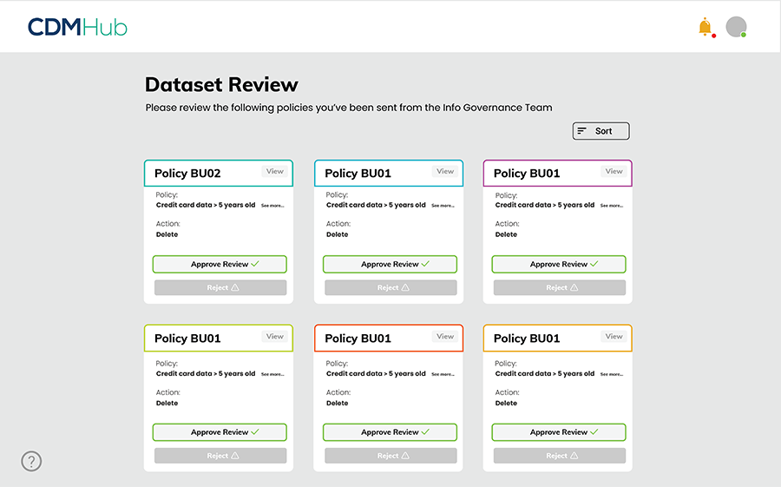Reject the Policy BU02 review
Screen dimensions: 781x487
point(220,287)
